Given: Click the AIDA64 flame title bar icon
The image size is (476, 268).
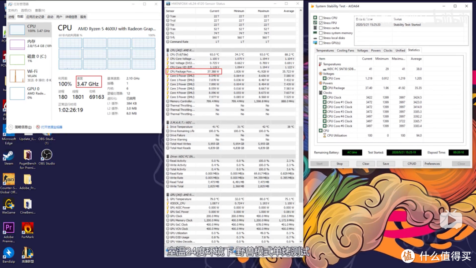Looking at the screenshot, I should (312, 6).
